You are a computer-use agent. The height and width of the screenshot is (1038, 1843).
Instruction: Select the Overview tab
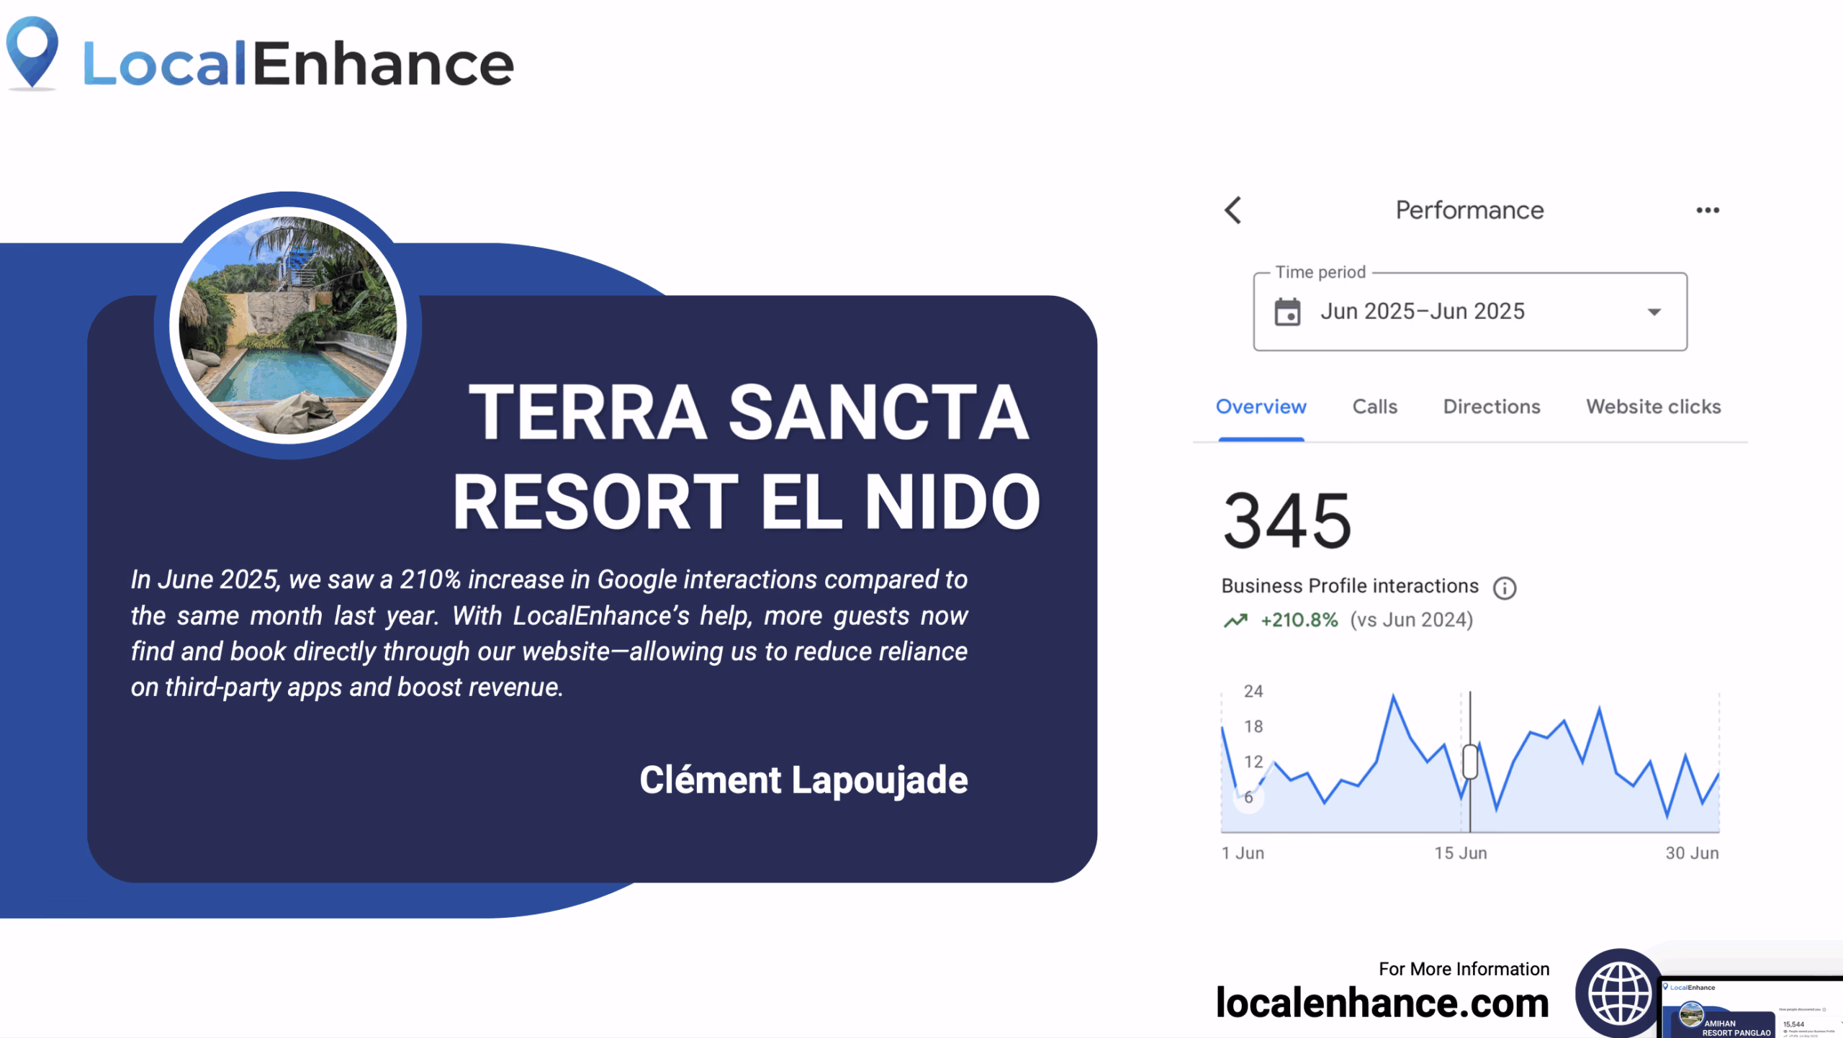(x=1261, y=407)
